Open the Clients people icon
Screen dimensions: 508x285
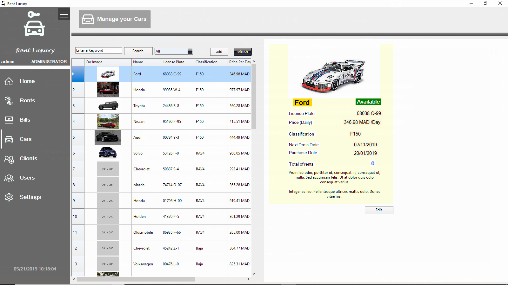click(9, 159)
